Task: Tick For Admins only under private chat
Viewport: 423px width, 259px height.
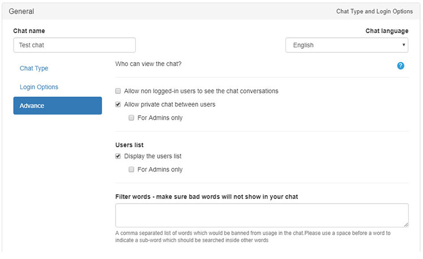Action: [x=131, y=118]
